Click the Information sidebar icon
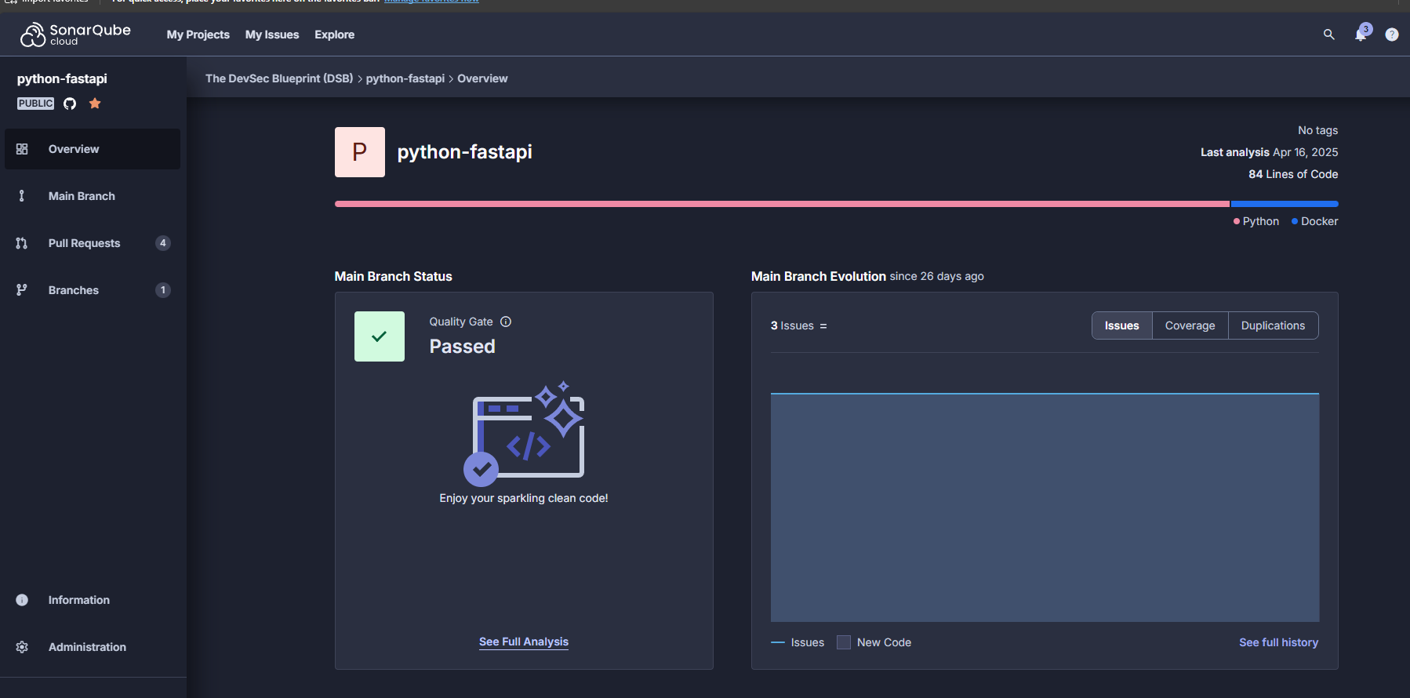This screenshot has width=1410, height=698. click(22, 600)
